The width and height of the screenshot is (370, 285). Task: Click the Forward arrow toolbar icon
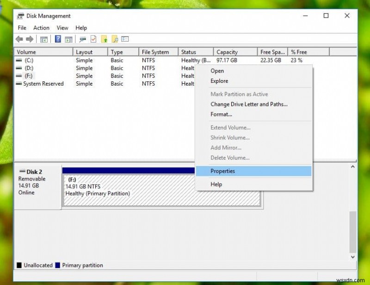[30, 39]
